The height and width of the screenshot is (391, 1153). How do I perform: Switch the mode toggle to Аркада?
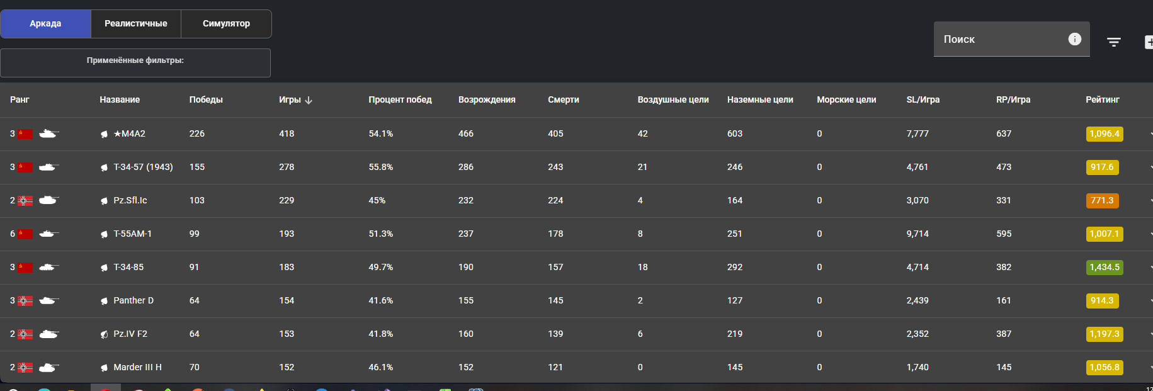pyautogui.click(x=45, y=24)
